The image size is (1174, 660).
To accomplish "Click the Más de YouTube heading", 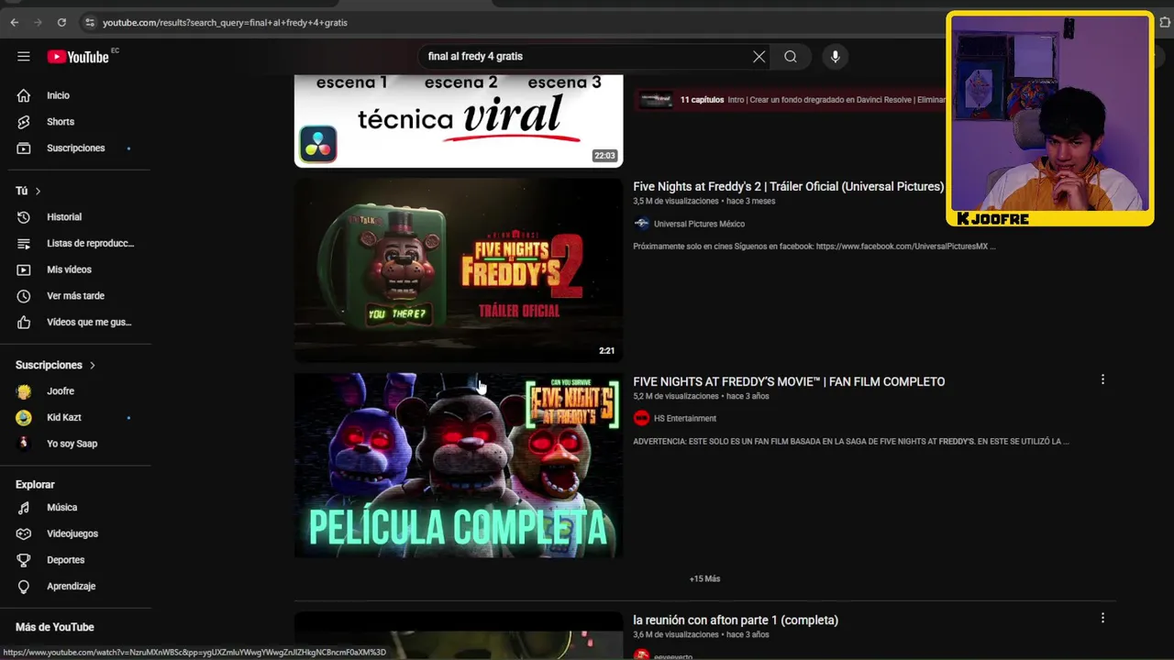I will click(x=55, y=627).
